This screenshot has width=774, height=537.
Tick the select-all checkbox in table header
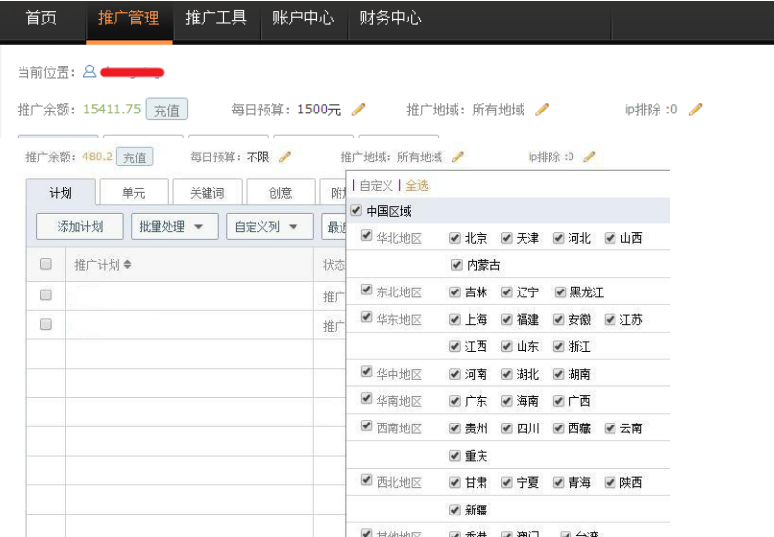pyautogui.click(x=45, y=264)
